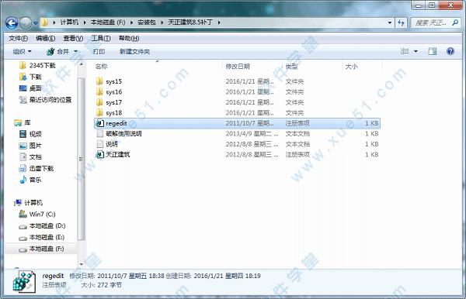The height and width of the screenshot is (299, 466).
Task: Select 文档 library
Action: [x=30, y=157]
